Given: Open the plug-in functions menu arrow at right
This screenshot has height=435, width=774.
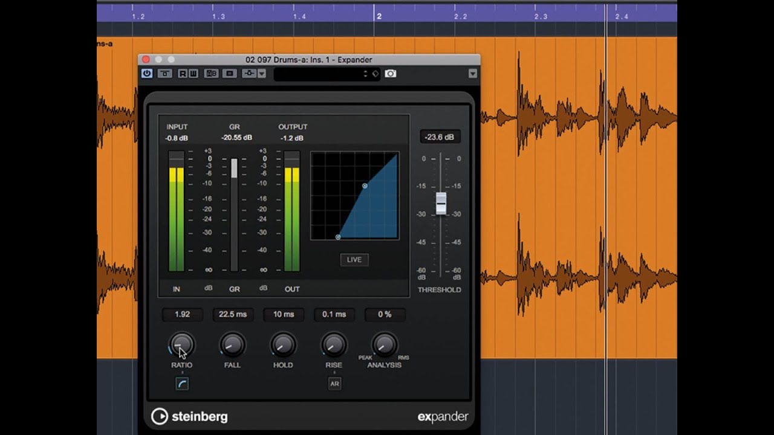Looking at the screenshot, I should tap(472, 74).
